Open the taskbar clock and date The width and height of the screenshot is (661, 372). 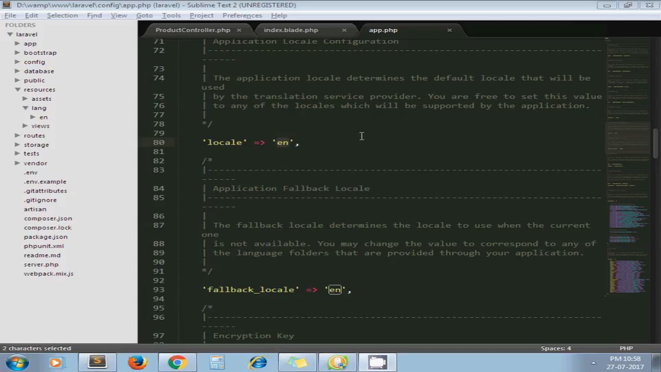625,363
